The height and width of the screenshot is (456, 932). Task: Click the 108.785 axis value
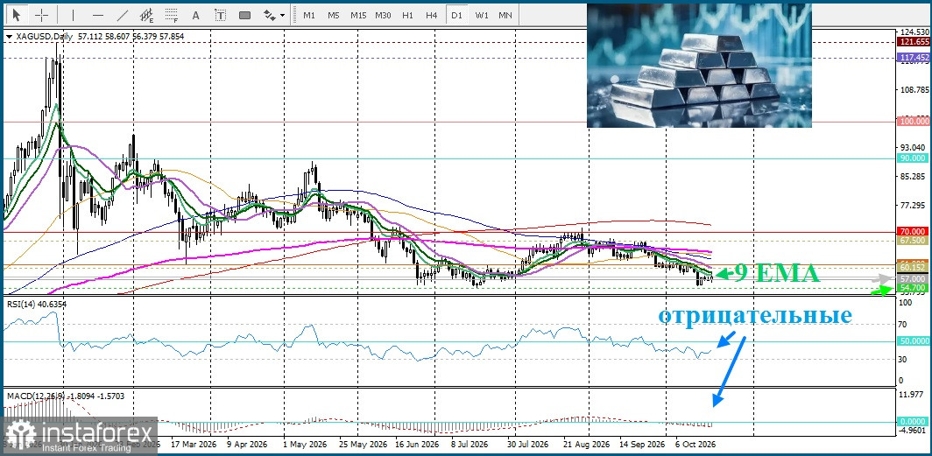coord(914,90)
